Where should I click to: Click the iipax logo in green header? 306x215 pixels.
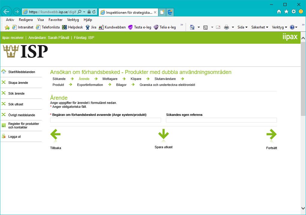click(x=290, y=37)
